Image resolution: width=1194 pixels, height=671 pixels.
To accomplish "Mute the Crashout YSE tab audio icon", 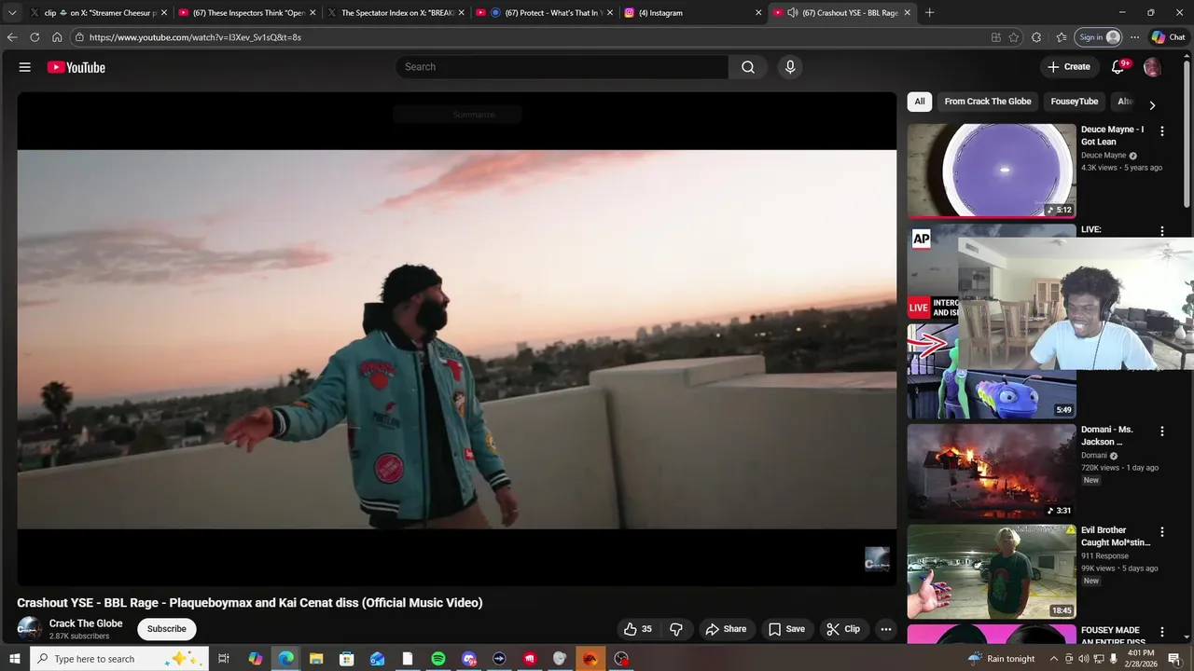I will [792, 13].
